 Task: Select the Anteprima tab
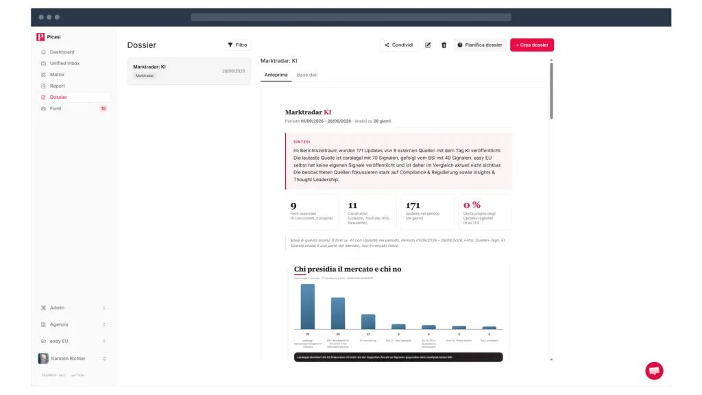(276, 75)
